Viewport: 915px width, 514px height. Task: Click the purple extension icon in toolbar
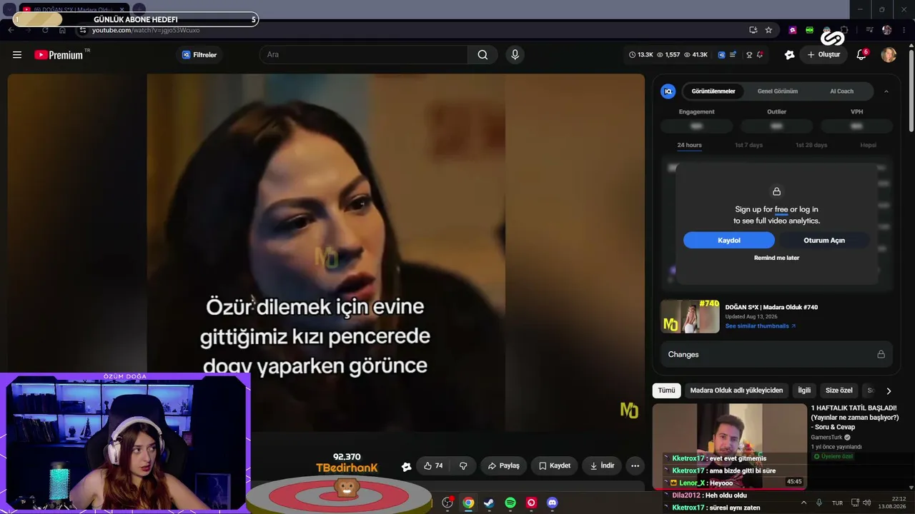point(793,30)
